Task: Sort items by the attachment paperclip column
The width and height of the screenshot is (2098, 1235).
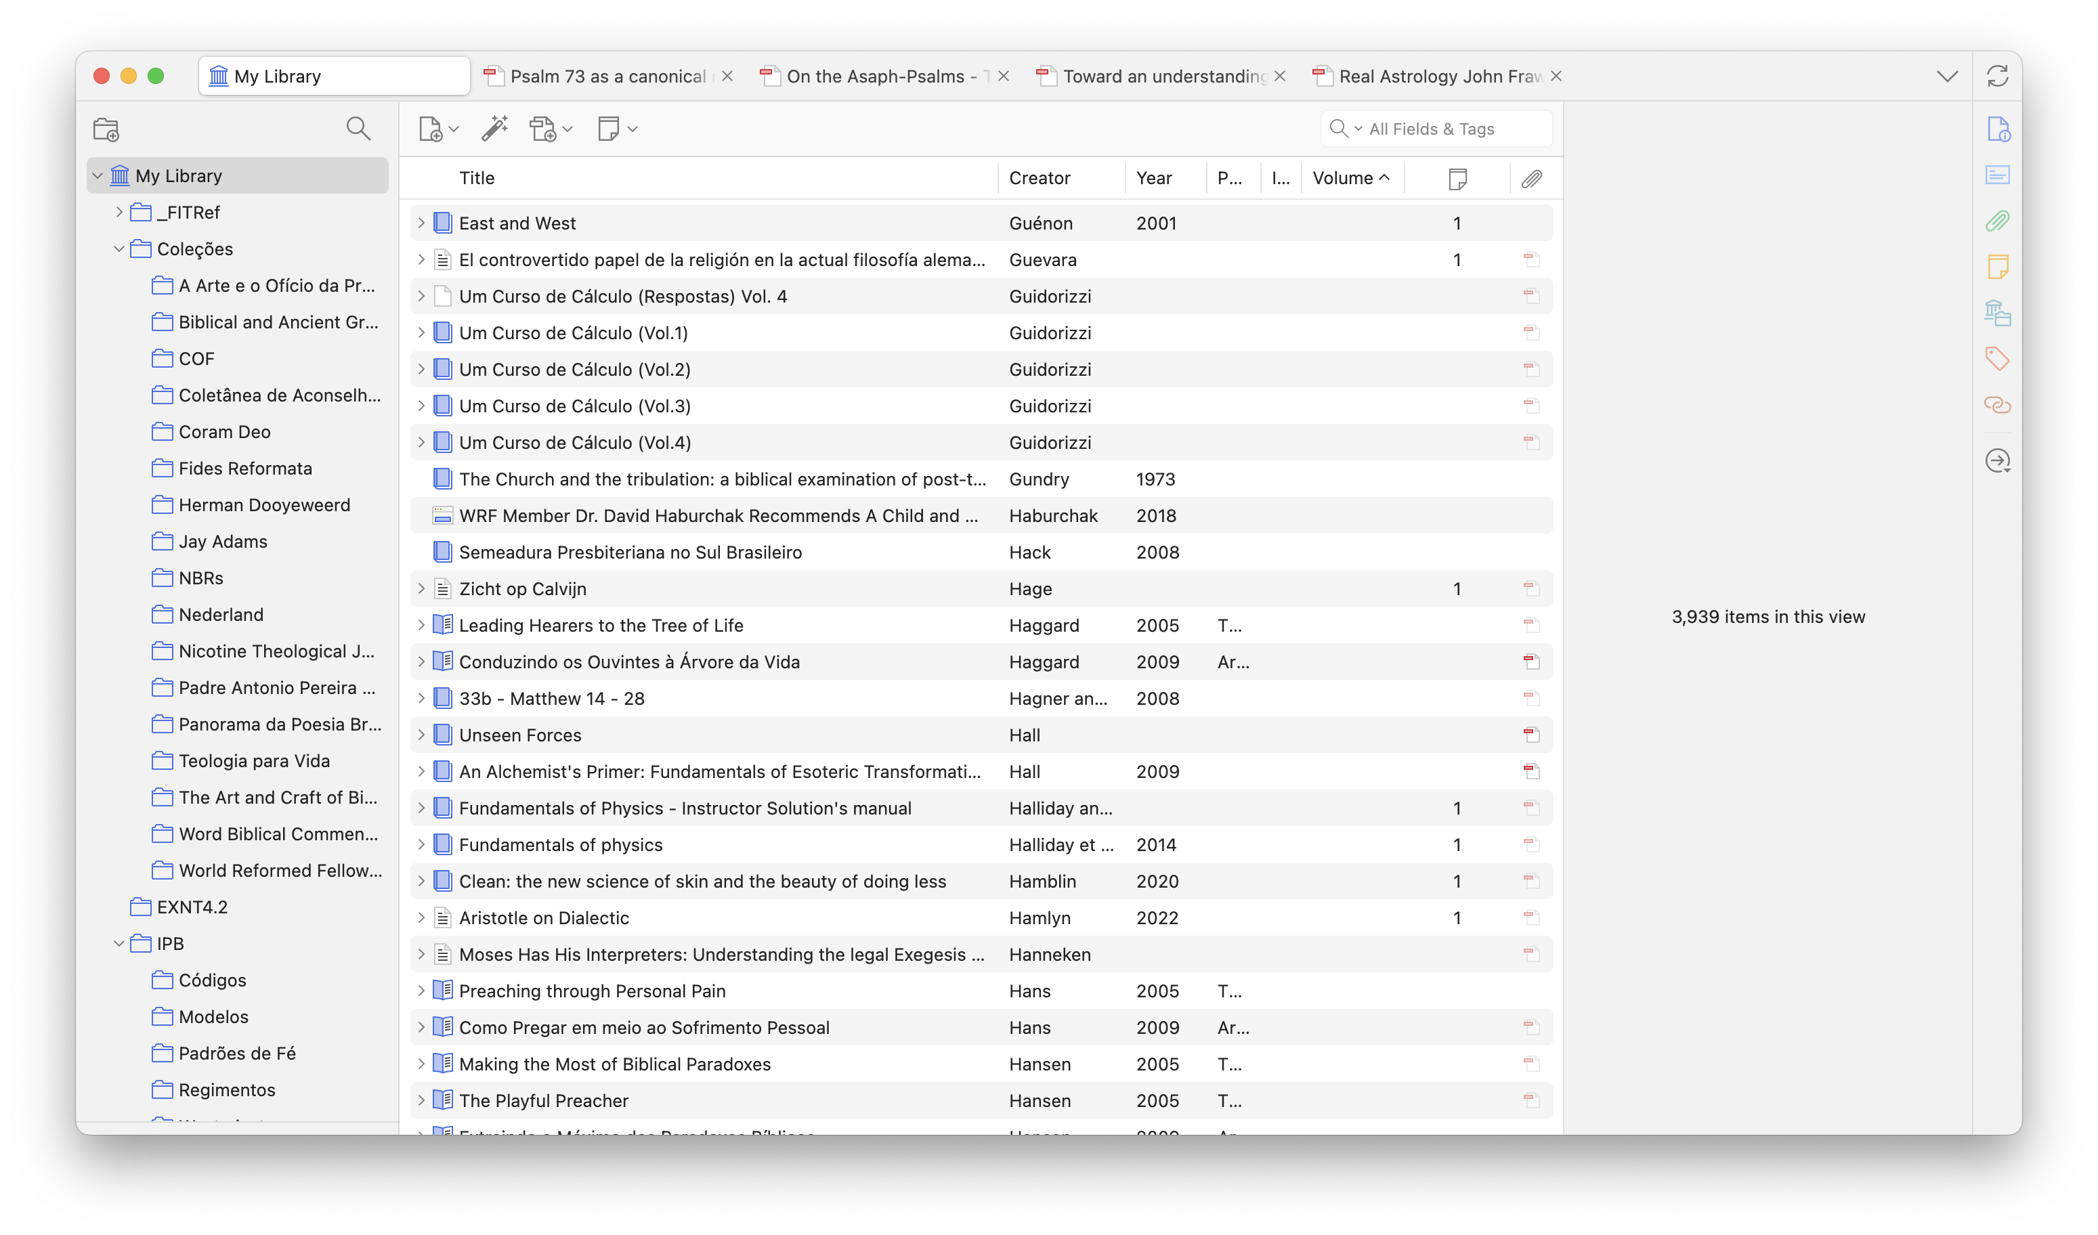Action: [x=1531, y=178]
